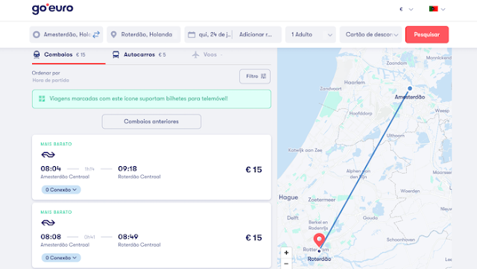Click the Zoetermeer label on the map
Image resolution: width=477 pixels, height=269 pixels.
321,200
